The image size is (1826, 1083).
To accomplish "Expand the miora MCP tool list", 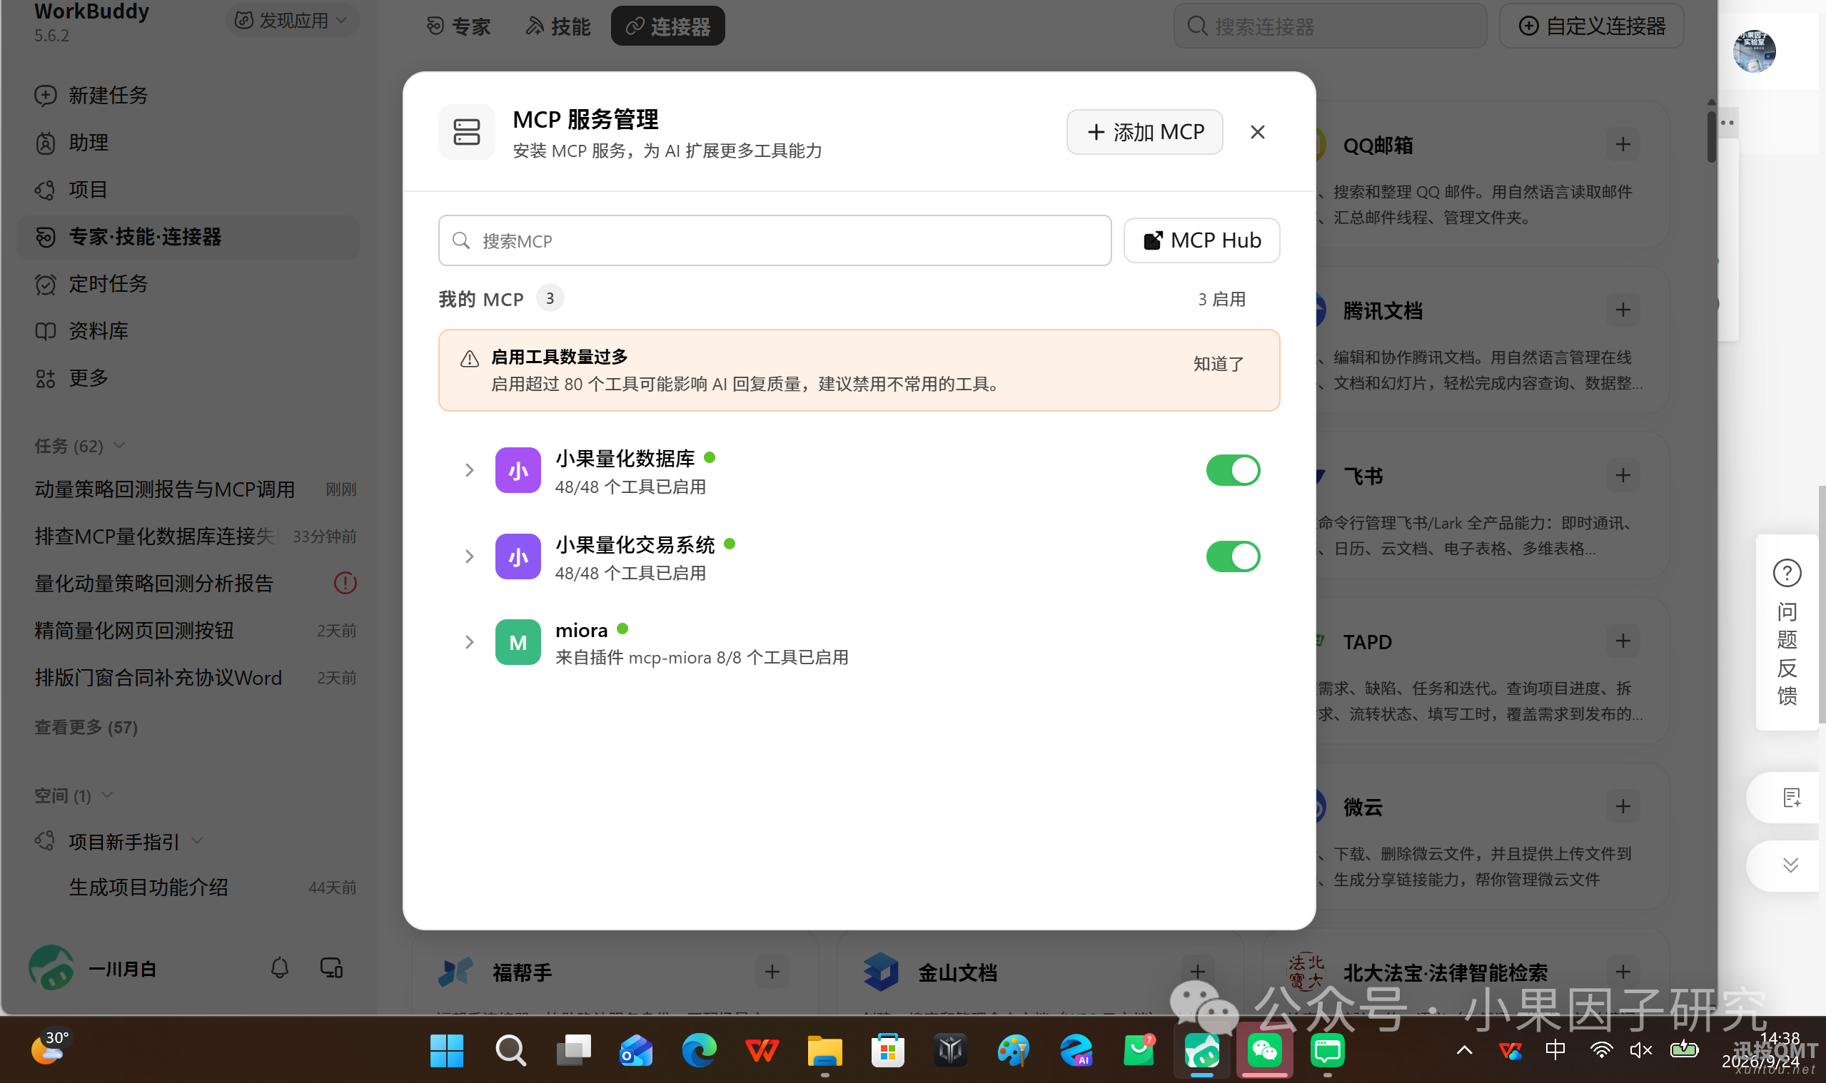I will (469, 642).
